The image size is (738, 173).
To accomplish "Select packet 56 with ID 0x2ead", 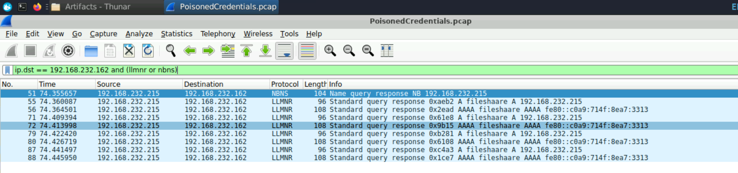I will (x=369, y=109).
